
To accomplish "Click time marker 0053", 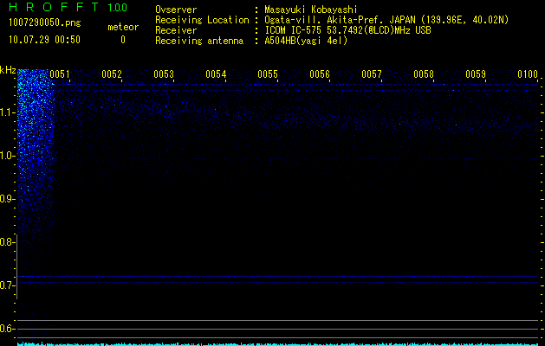I will click(164, 74).
